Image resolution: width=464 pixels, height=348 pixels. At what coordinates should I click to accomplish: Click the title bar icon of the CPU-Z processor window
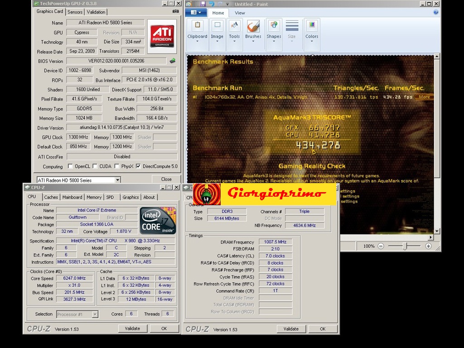[28, 187]
